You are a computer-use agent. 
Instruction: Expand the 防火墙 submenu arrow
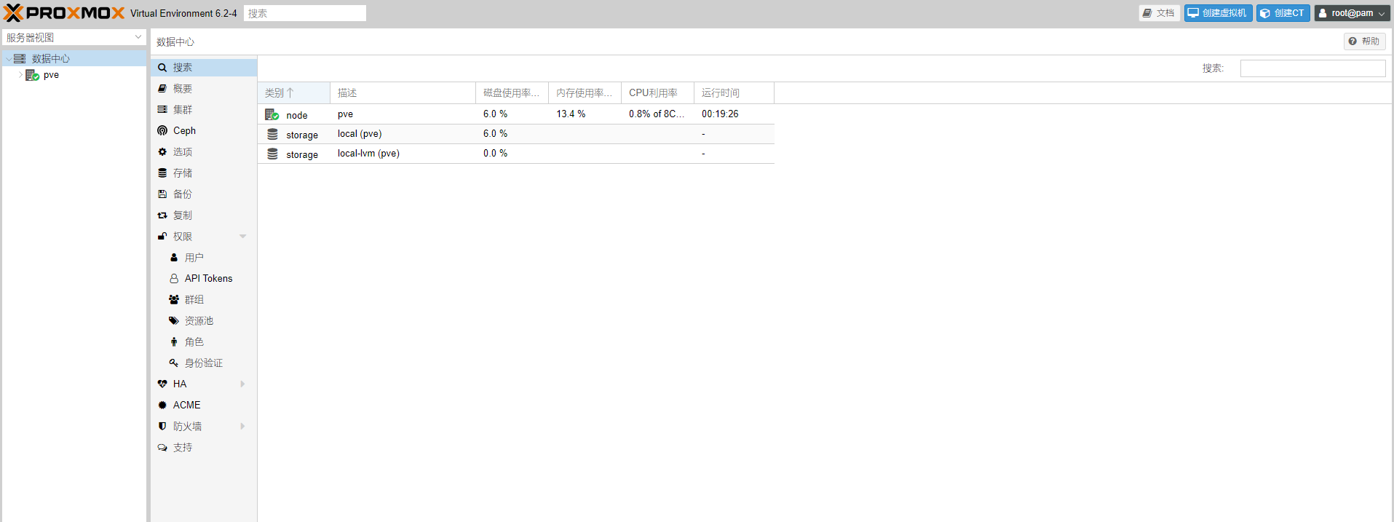click(243, 427)
